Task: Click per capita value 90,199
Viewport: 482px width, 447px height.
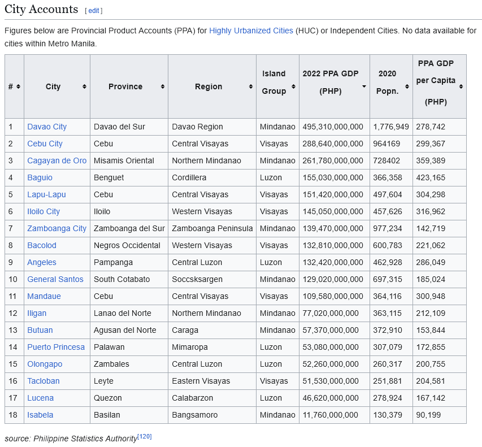Action: point(428,415)
